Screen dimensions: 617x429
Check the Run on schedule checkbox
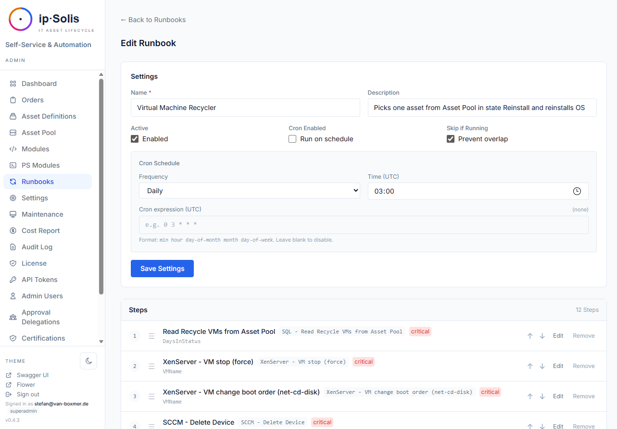[x=292, y=139]
